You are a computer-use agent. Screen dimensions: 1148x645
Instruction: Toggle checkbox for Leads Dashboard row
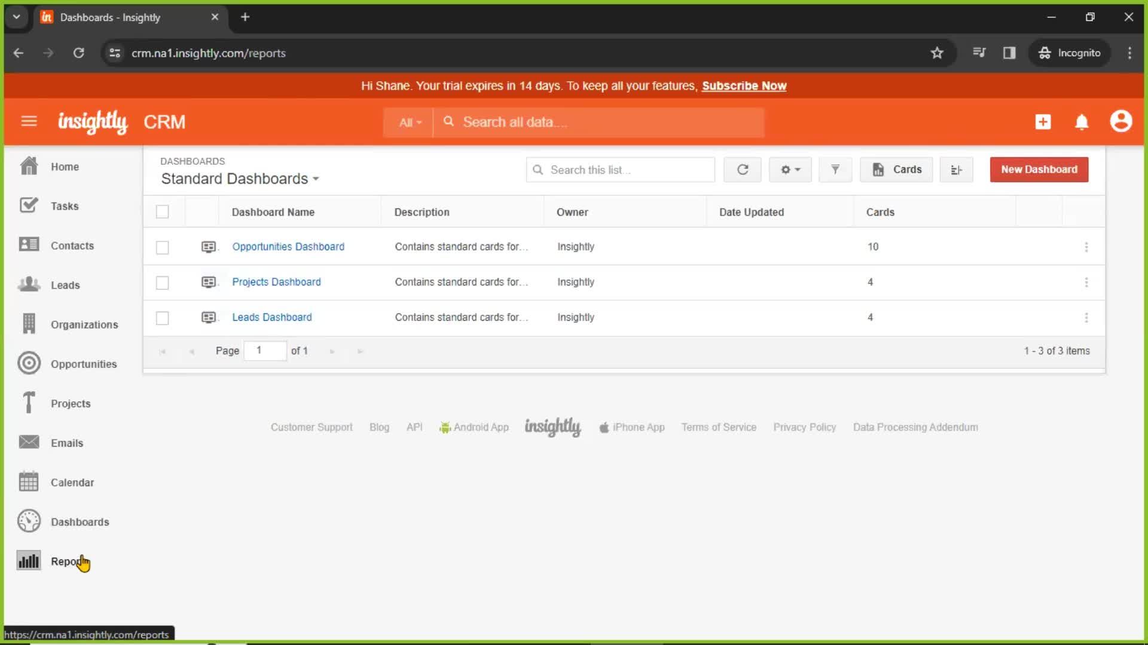(x=163, y=317)
